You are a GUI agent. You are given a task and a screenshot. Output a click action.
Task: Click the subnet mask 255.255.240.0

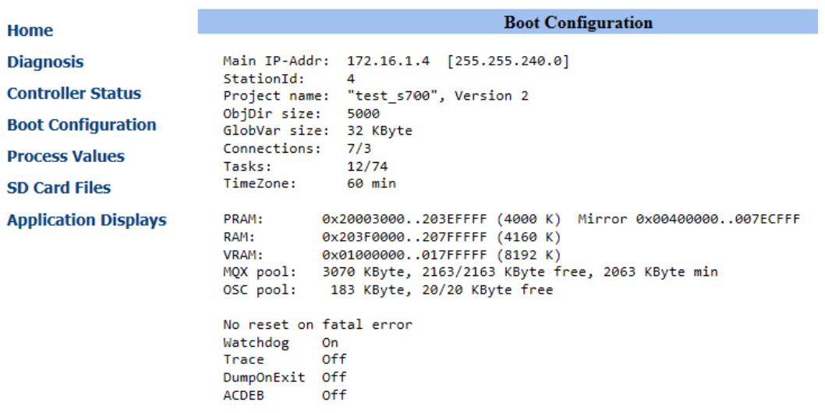point(508,61)
